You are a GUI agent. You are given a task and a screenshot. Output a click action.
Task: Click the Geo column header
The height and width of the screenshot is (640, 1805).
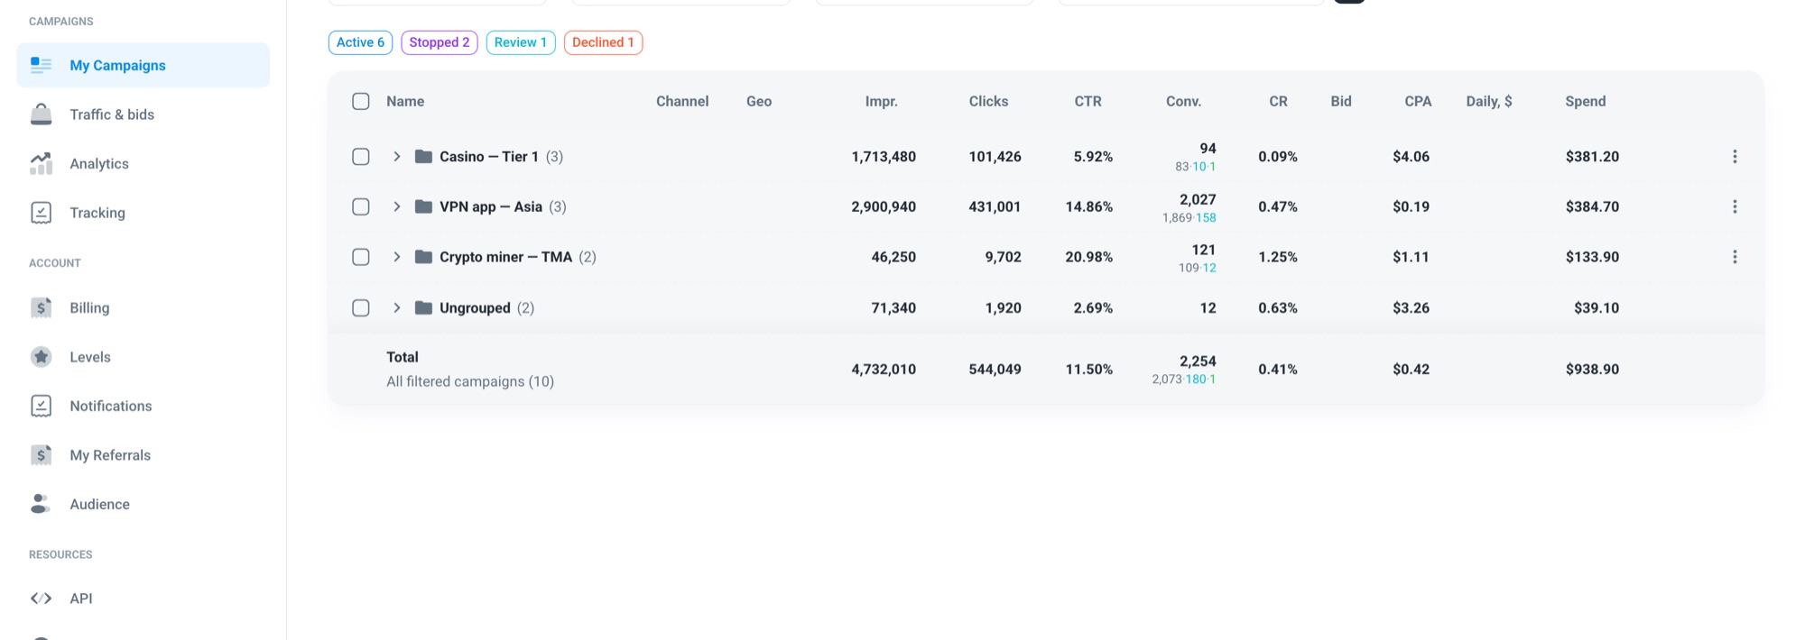click(759, 101)
